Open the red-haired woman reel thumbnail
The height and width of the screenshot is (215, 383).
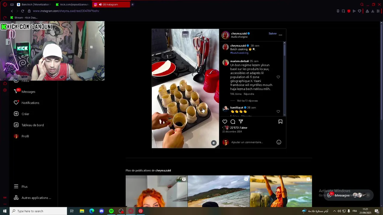coord(156,191)
